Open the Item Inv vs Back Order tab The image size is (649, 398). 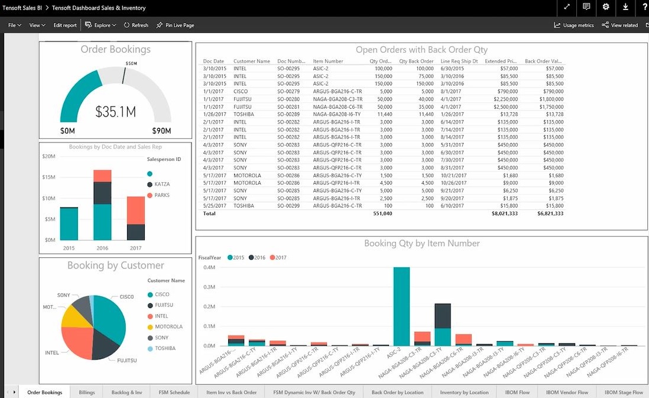click(x=231, y=392)
